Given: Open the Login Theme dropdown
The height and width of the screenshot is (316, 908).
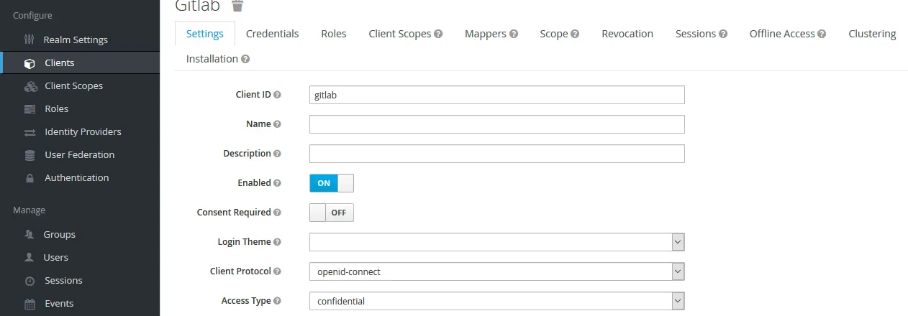Looking at the screenshot, I should click(x=497, y=242).
